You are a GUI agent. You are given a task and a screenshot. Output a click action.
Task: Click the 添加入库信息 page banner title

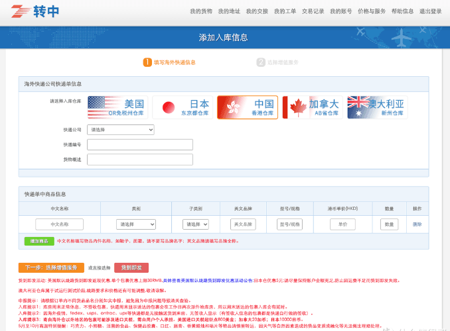point(223,38)
